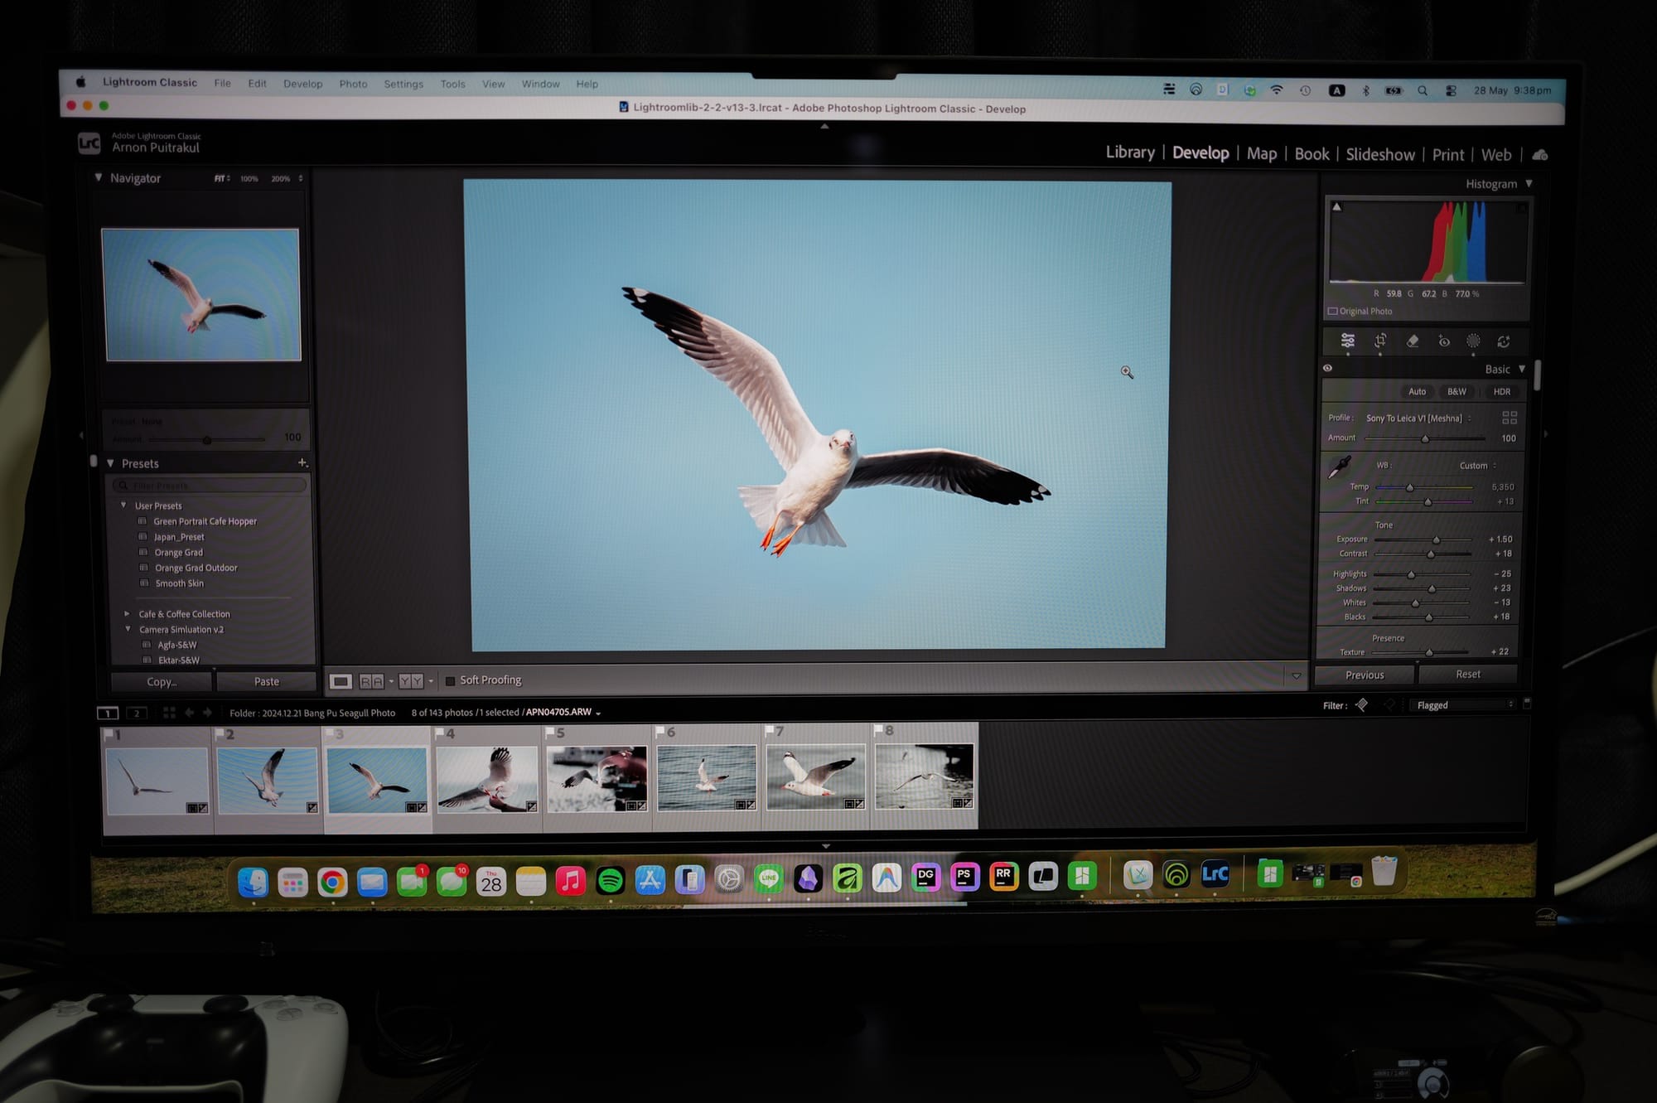Toggle flag on filmstrip photo 7
Image resolution: width=1657 pixels, height=1103 pixels.
click(770, 731)
